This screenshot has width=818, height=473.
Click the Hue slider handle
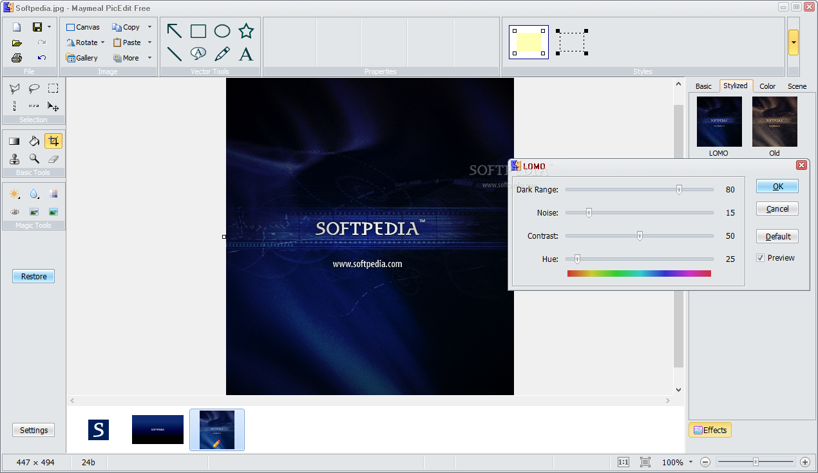point(577,259)
